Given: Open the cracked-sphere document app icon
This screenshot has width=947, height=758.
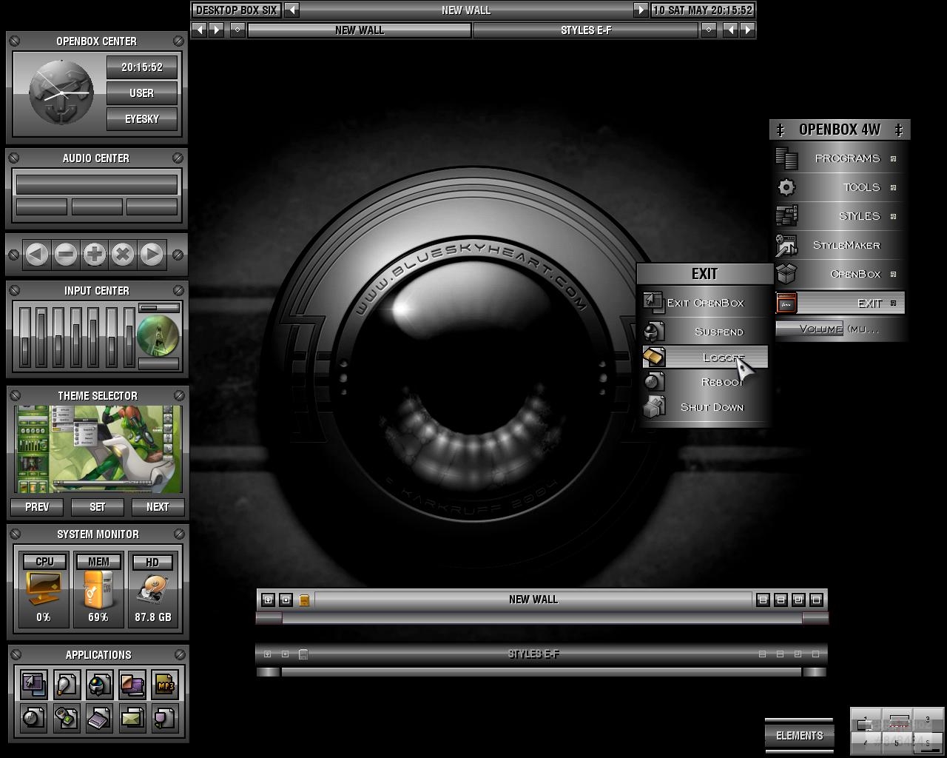Looking at the screenshot, I should click(x=33, y=717).
